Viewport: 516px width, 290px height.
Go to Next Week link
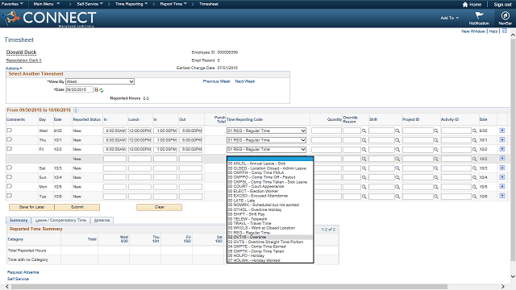245,81
